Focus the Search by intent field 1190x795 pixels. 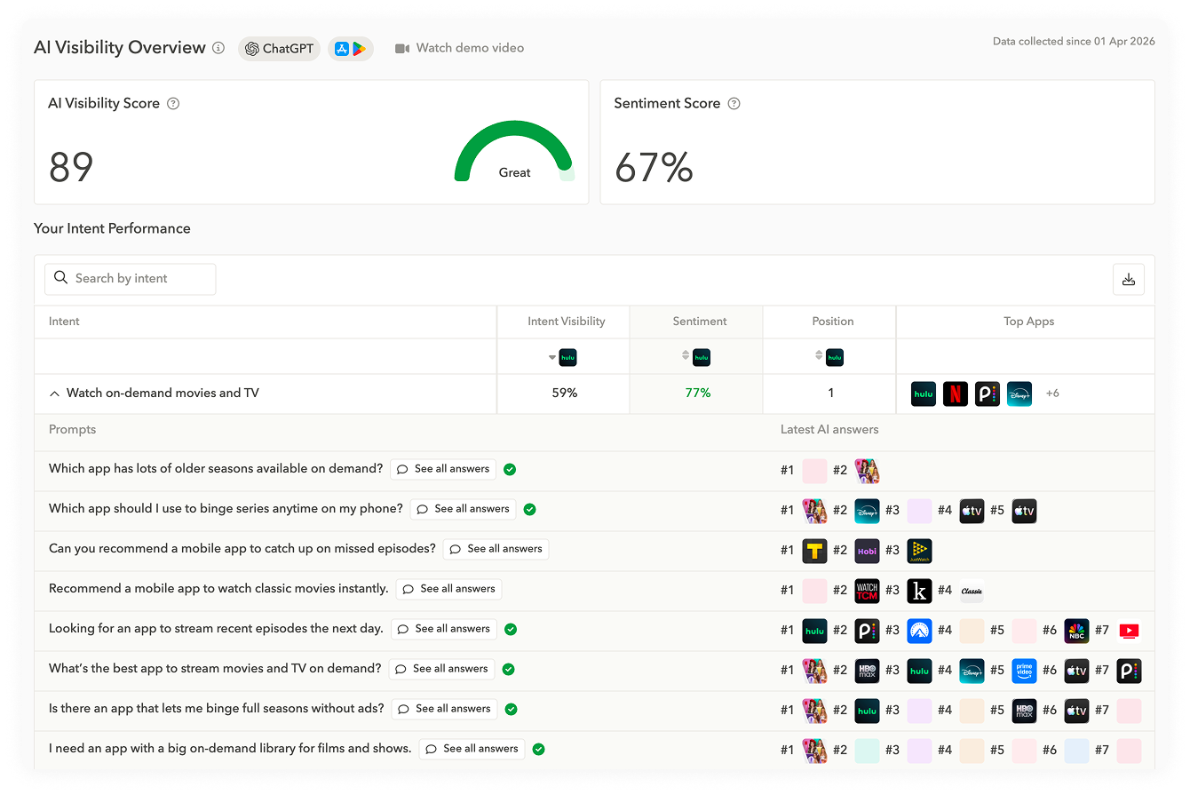point(130,278)
